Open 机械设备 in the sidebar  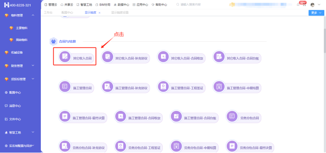17,53
